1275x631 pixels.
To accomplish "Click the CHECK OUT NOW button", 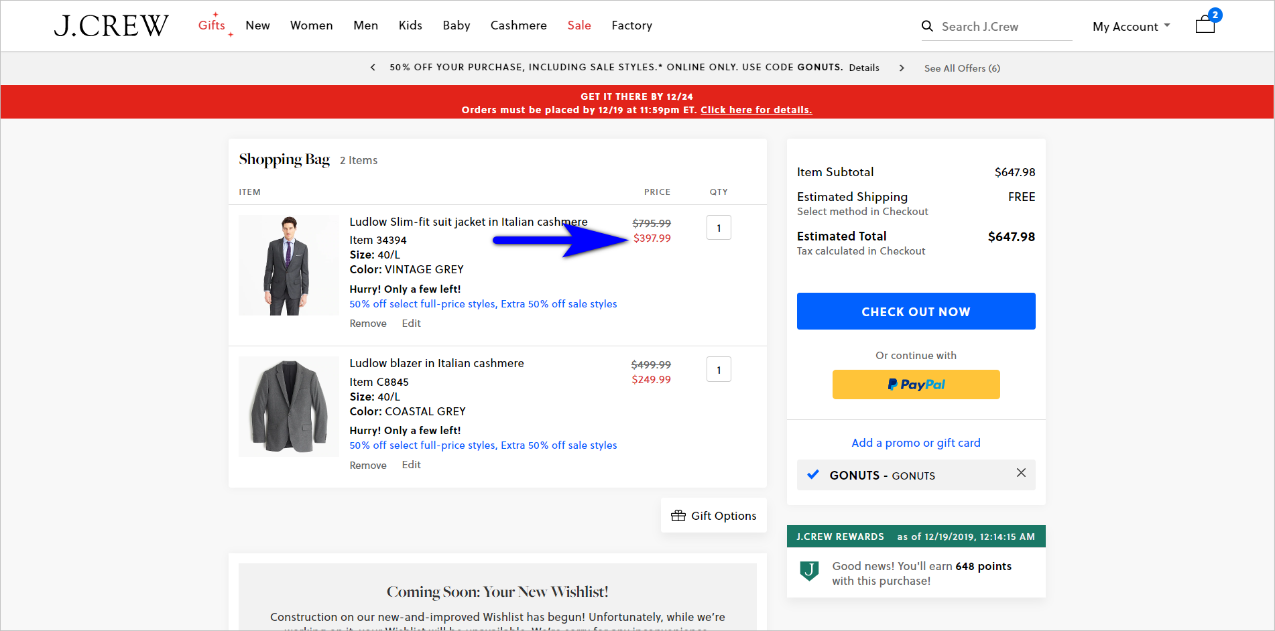I will click(916, 311).
